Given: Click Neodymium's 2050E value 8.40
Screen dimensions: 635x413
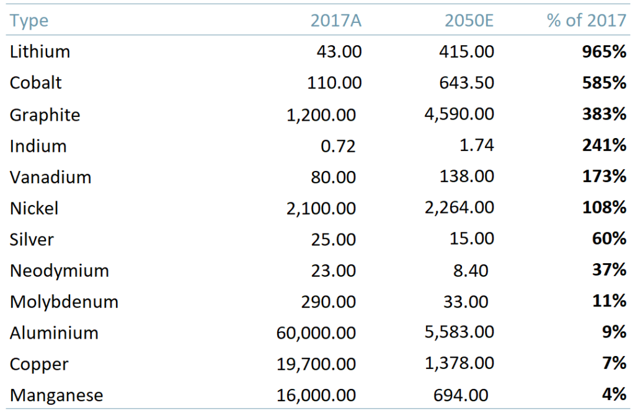Looking at the screenshot, I should pos(471,271).
